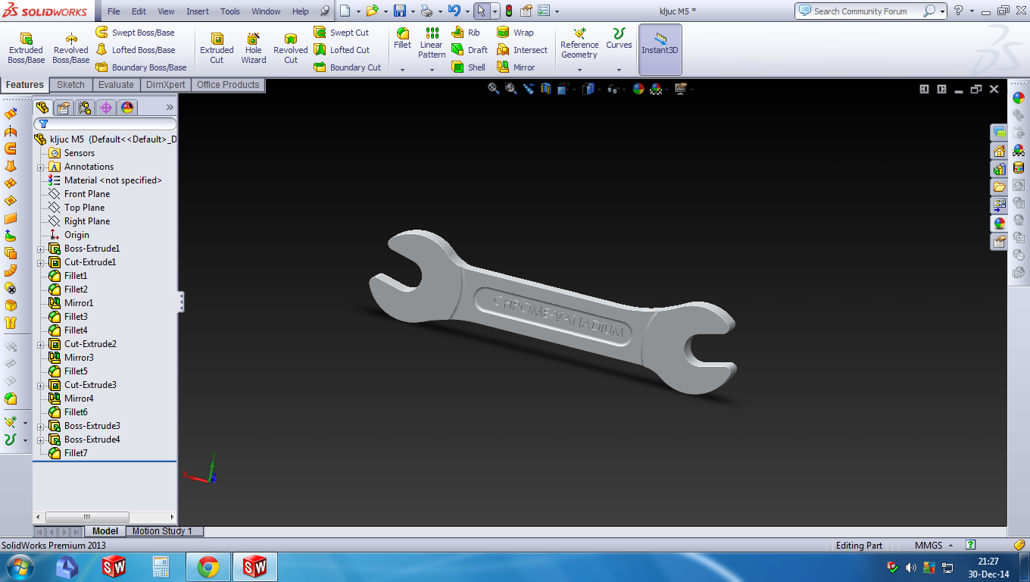Viewport: 1030px width, 582px height.
Task: Expand the FeatureManager tabs chevron
Action: point(170,108)
